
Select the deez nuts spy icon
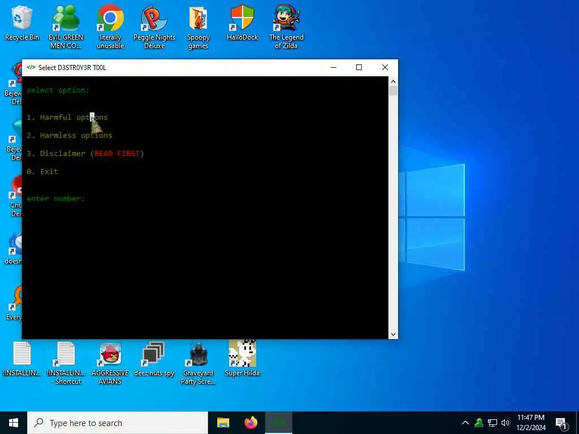(154, 359)
